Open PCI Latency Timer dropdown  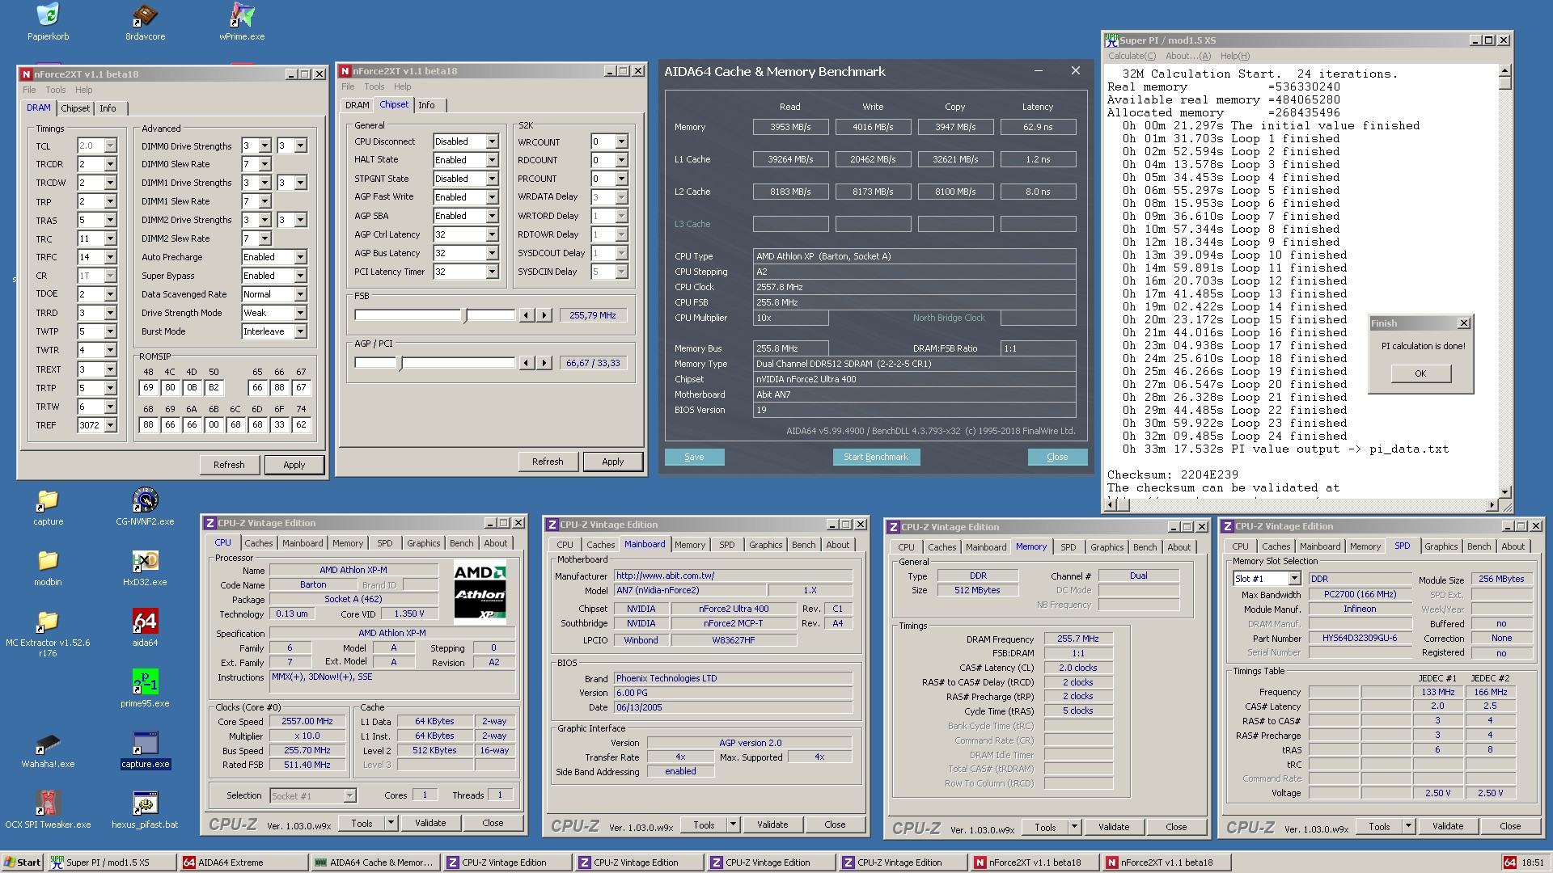pyautogui.click(x=491, y=272)
